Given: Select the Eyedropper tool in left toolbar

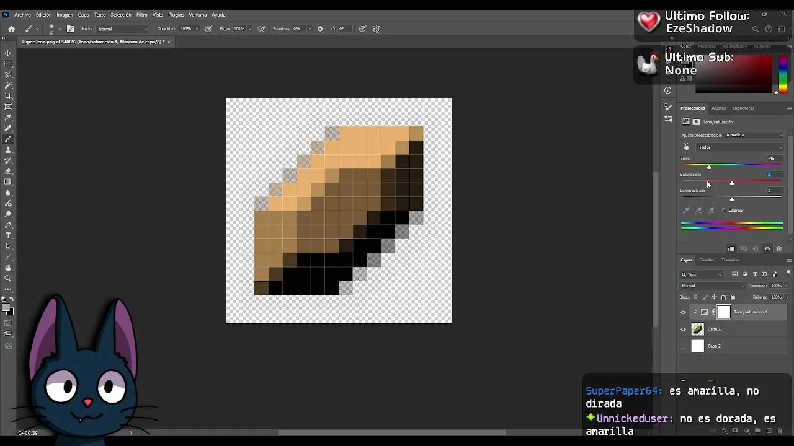Looking at the screenshot, I should [x=8, y=118].
